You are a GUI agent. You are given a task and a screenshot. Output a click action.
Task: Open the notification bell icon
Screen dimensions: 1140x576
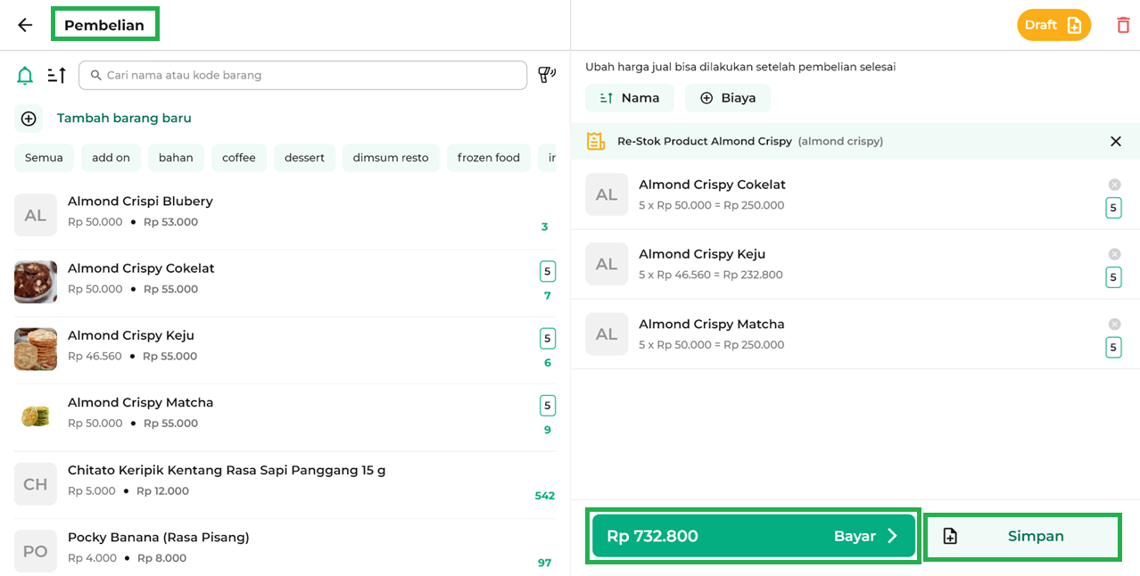(x=25, y=76)
